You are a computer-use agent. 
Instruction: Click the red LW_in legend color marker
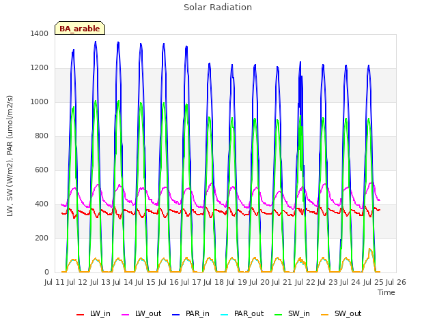(x=80, y=315)
